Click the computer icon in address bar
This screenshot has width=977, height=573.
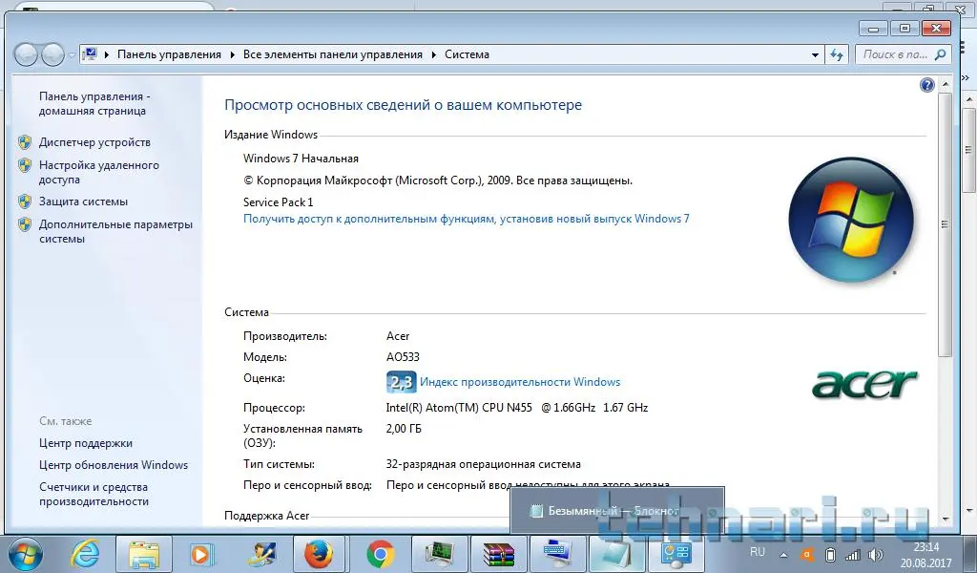(90, 54)
